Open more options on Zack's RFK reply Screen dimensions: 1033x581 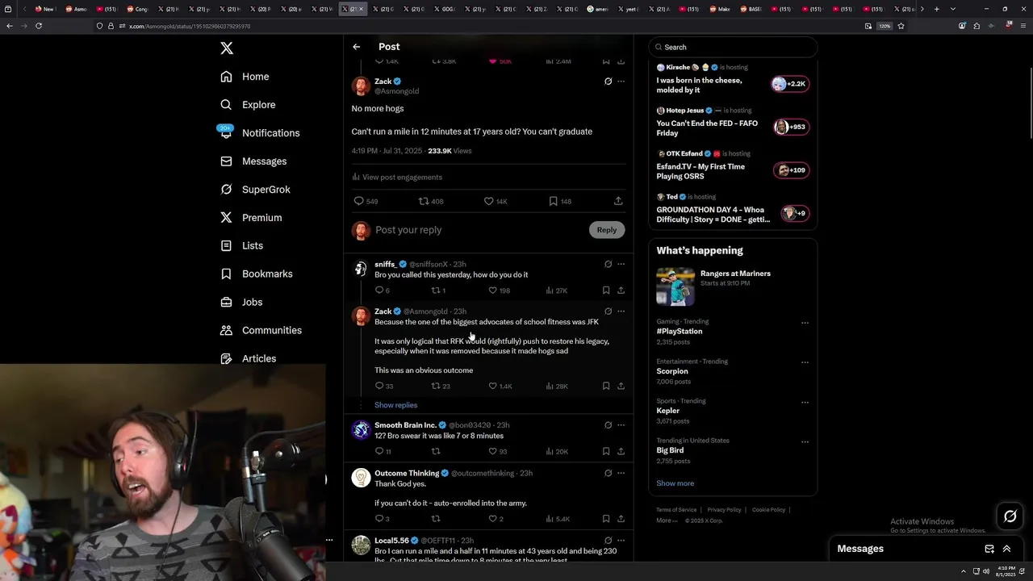621,311
